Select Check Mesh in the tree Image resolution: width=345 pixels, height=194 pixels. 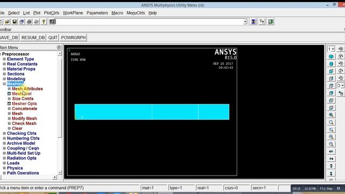coord(24,123)
